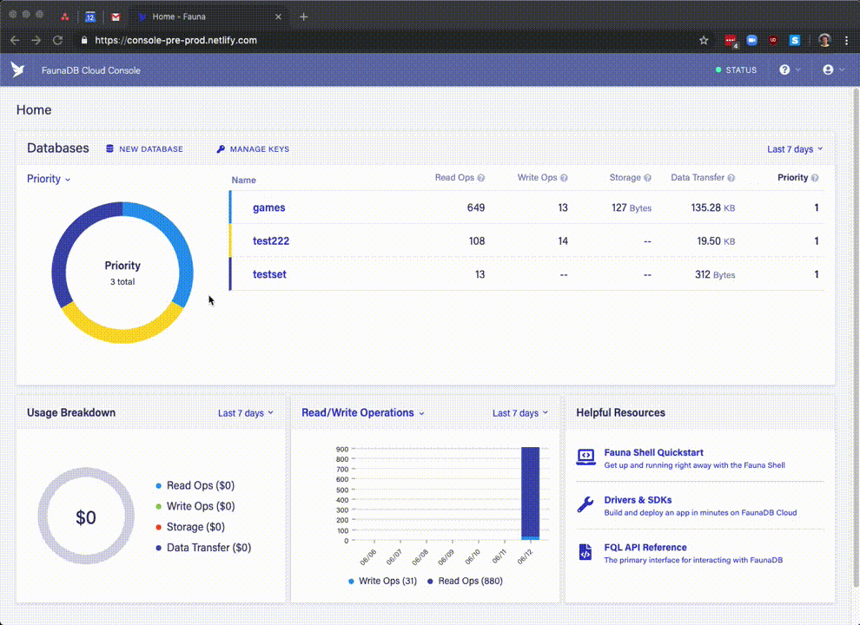
Task: Open the test222 database
Action: 271,240
